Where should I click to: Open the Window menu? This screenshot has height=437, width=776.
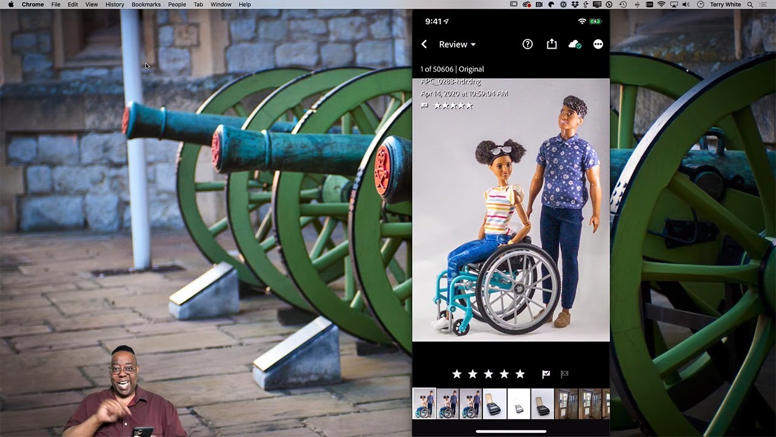pyautogui.click(x=221, y=4)
